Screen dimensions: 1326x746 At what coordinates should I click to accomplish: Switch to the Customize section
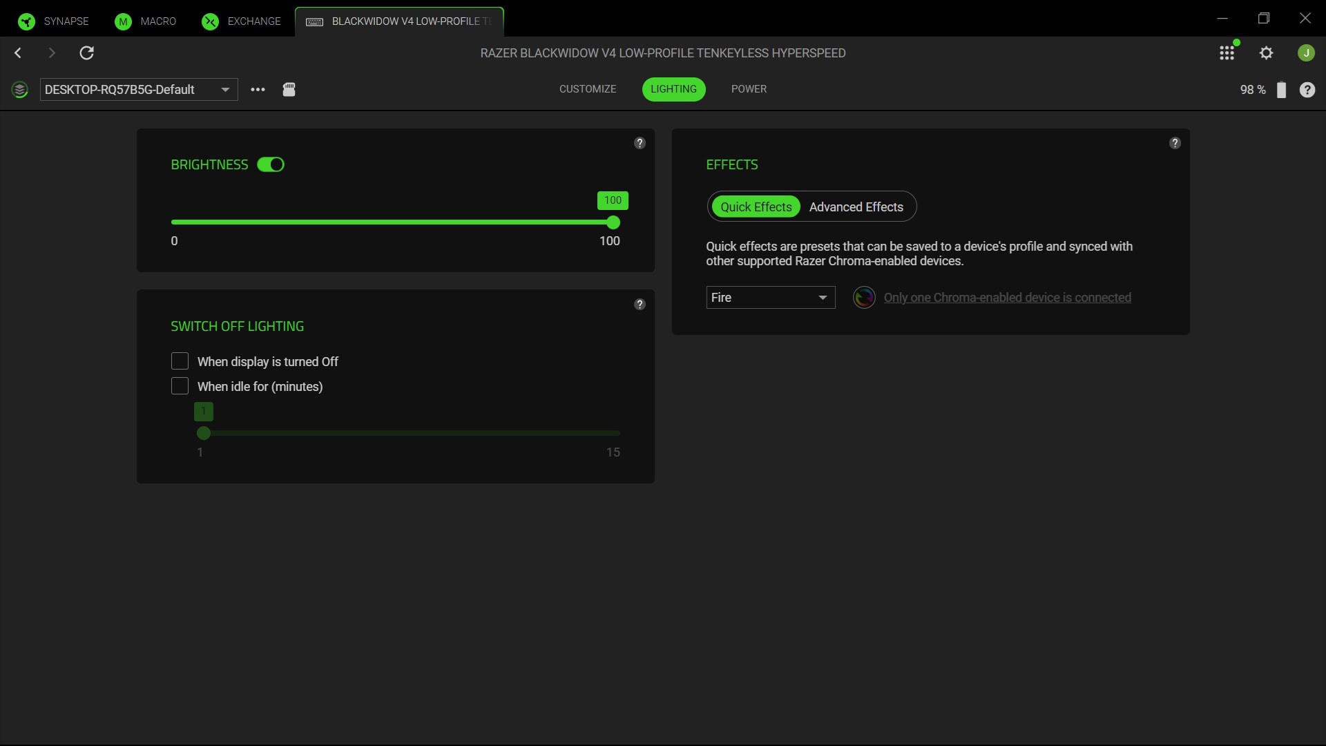click(588, 89)
